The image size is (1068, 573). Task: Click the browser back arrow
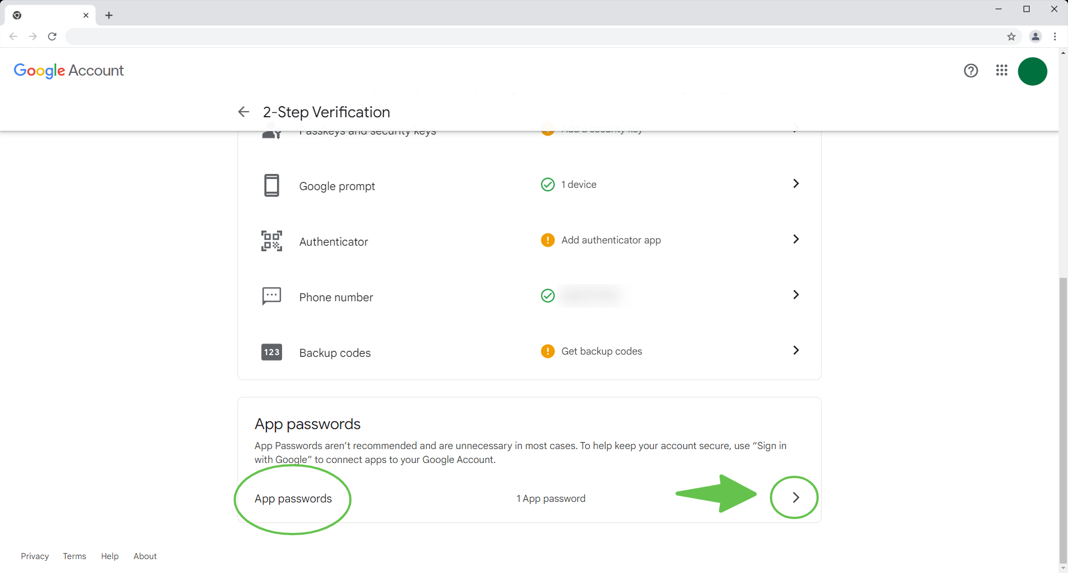coord(13,37)
